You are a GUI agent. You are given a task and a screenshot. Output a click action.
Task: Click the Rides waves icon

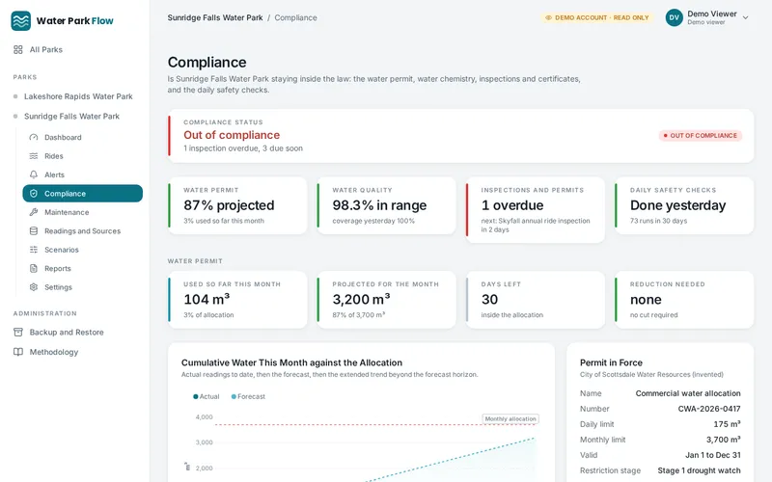pyautogui.click(x=34, y=156)
